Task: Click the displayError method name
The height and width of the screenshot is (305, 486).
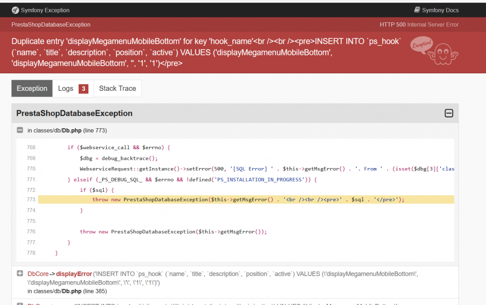Action: 74,274
